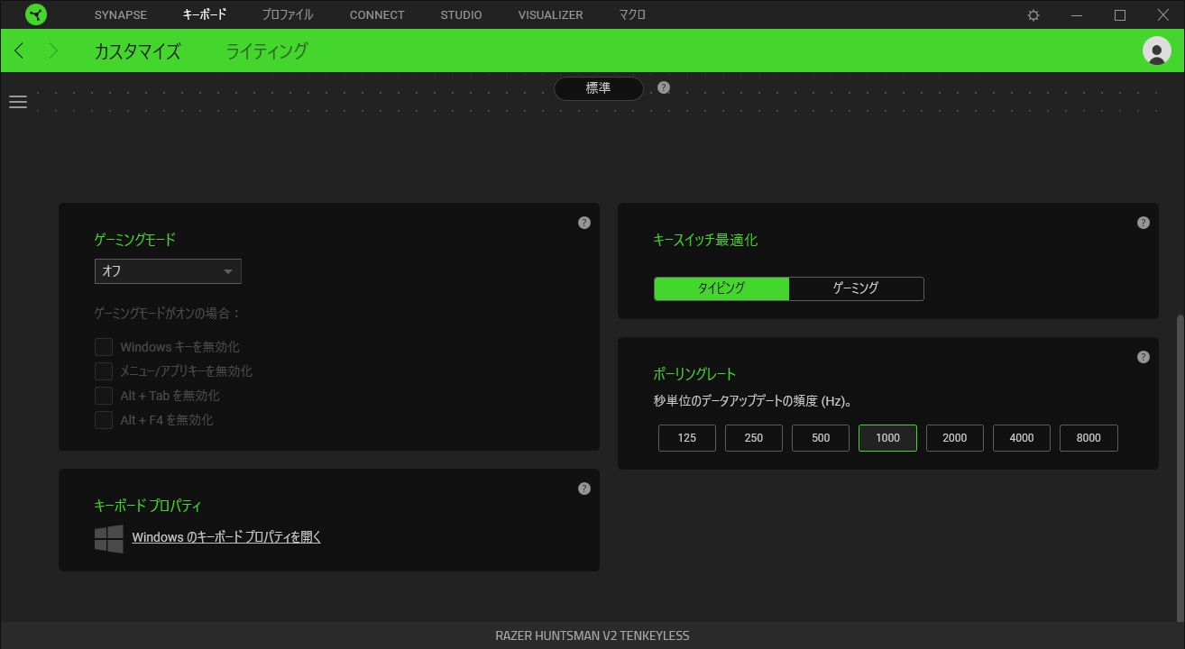Click the ポーリングレート heading

coord(694,374)
